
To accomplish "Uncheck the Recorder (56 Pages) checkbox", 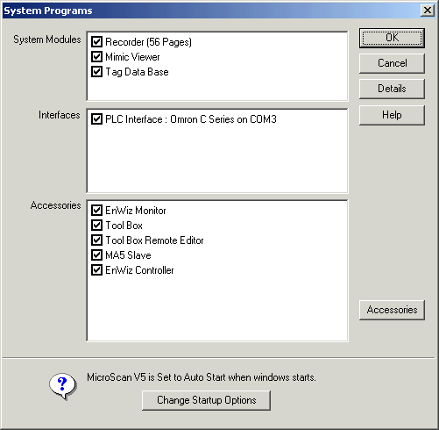I will 96,42.
